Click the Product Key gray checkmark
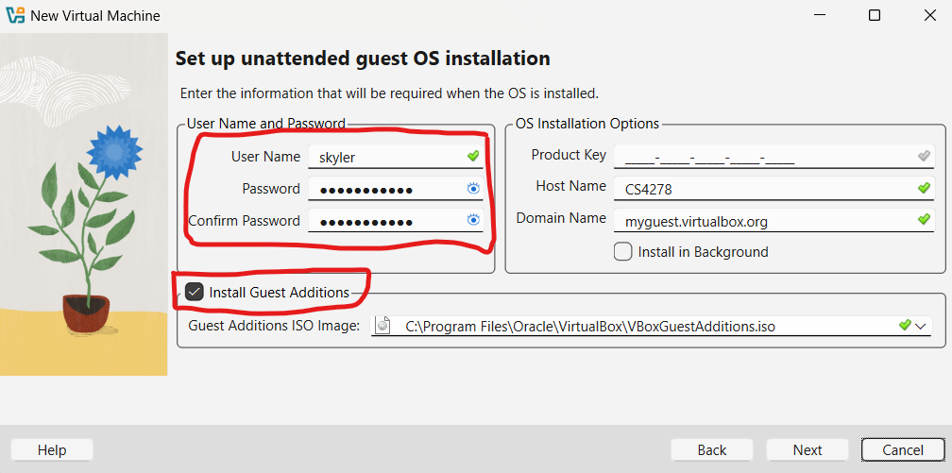This screenshot has height=473, width=952. coord(925,156)
